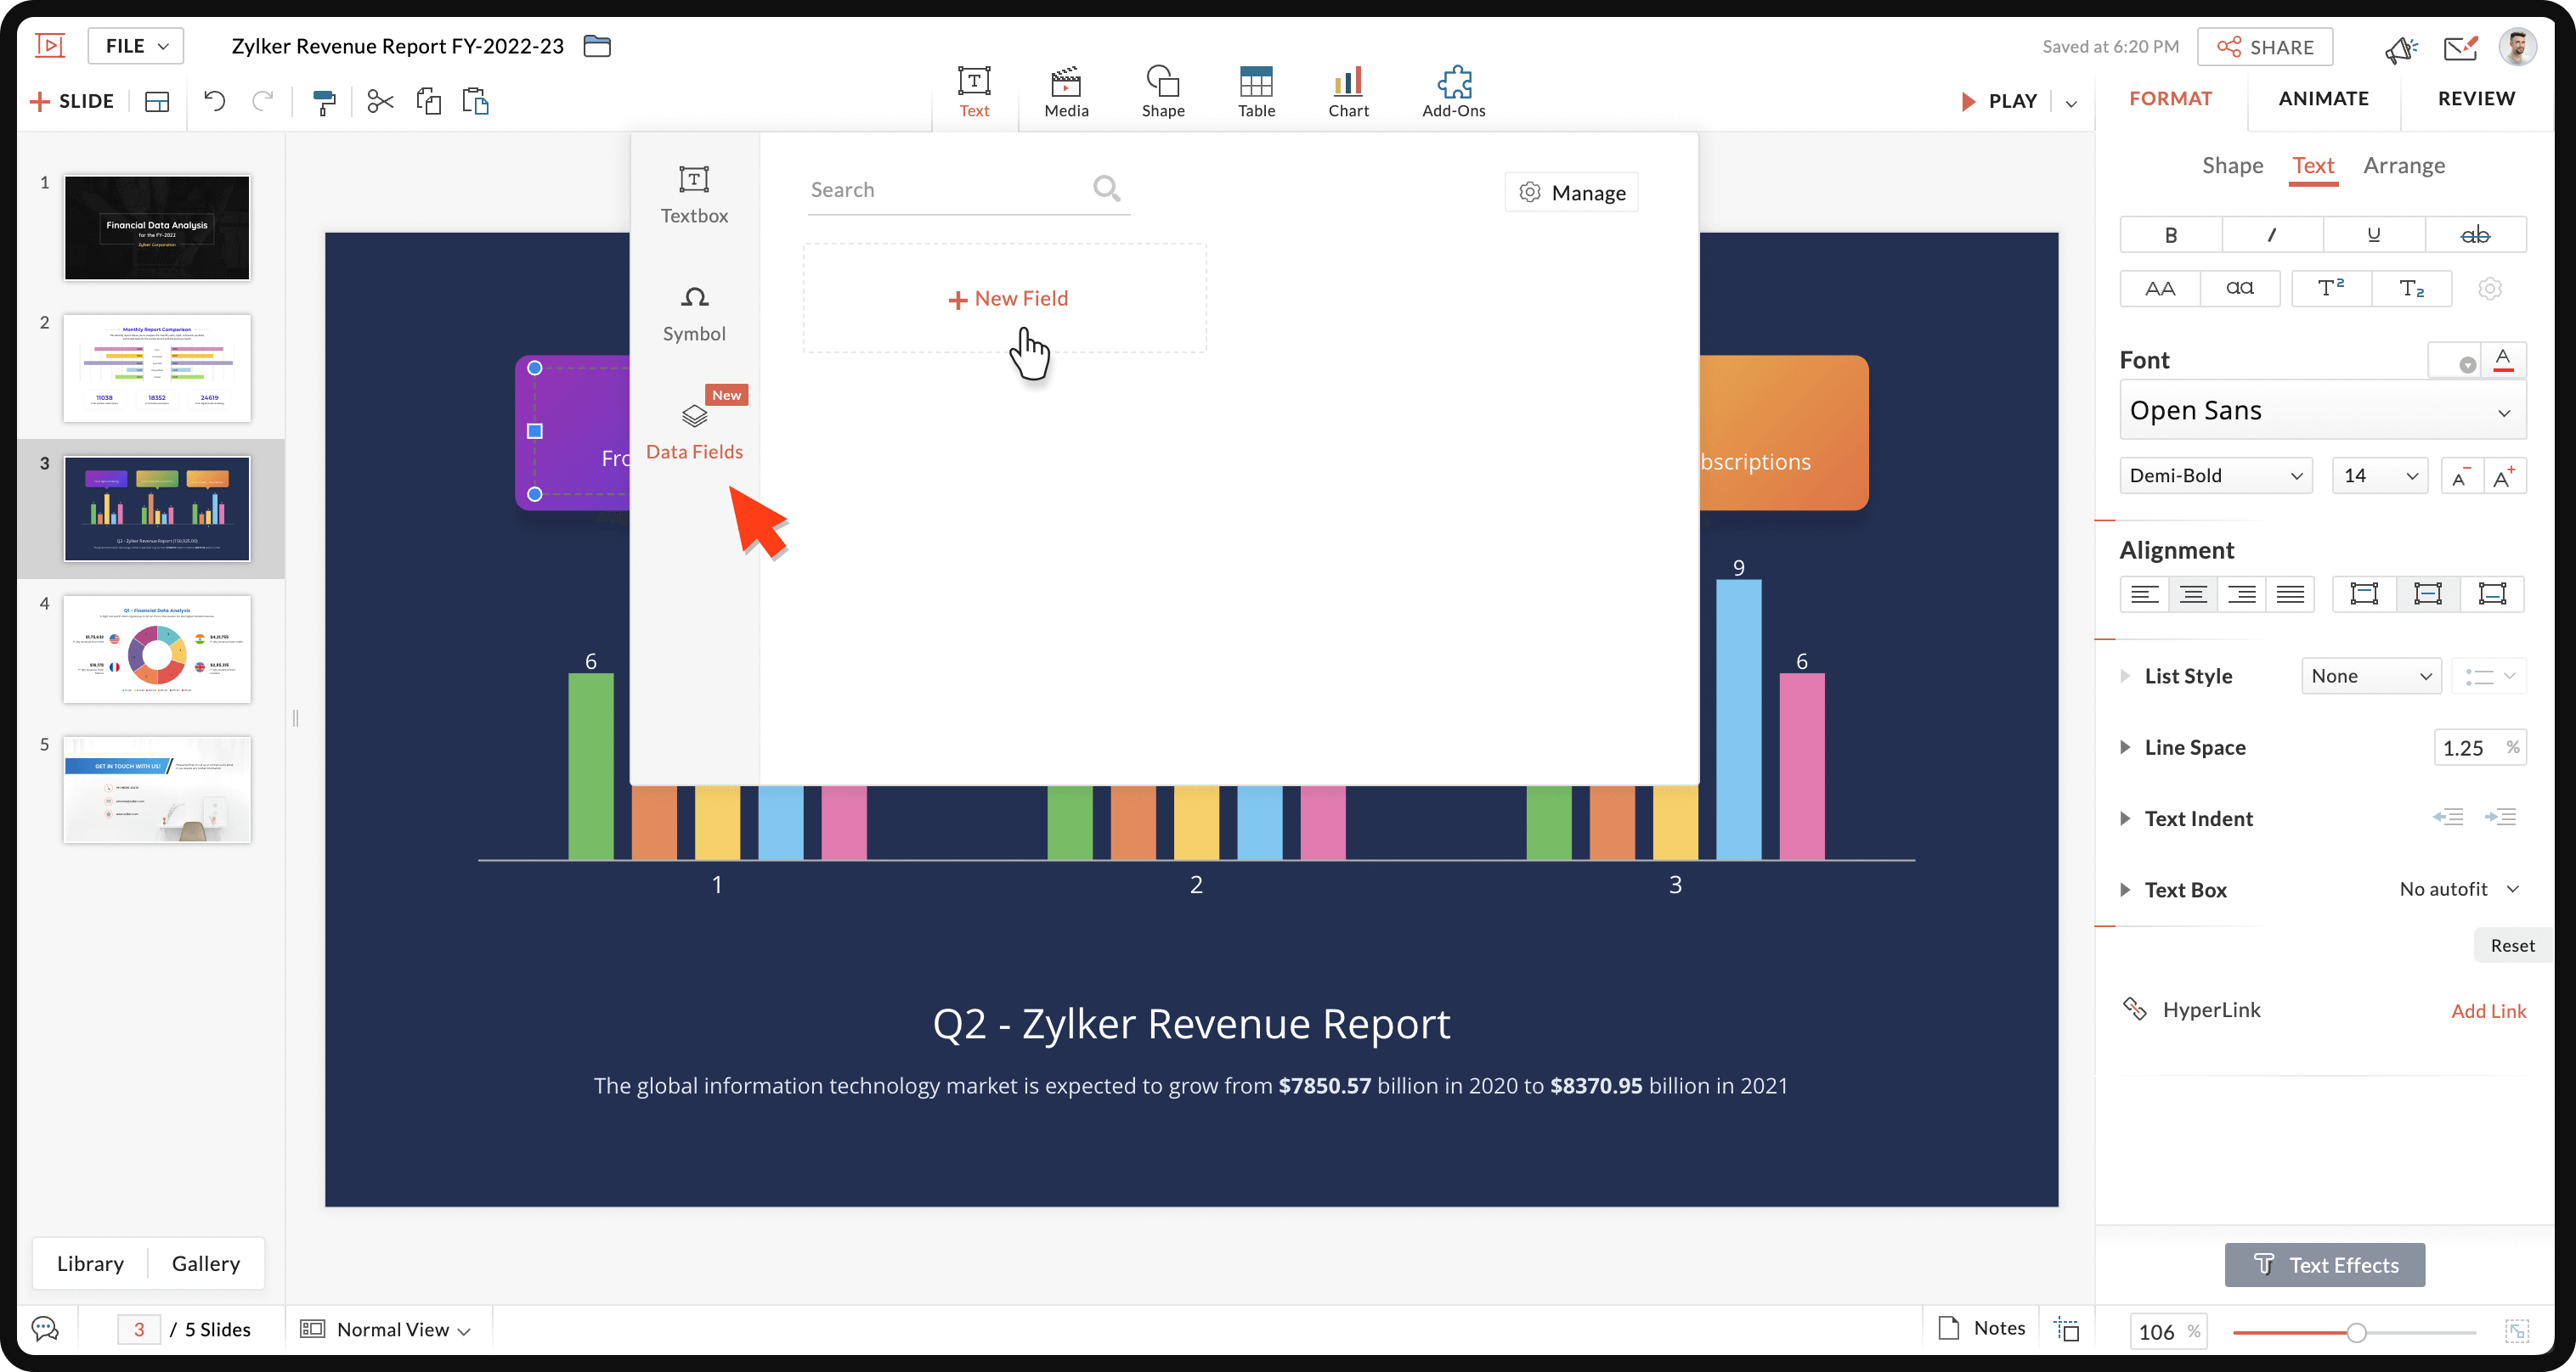Select slide 4 thumbnail
The height and width of the screenshot is (1372, 2576).
(x=157, y=649)
